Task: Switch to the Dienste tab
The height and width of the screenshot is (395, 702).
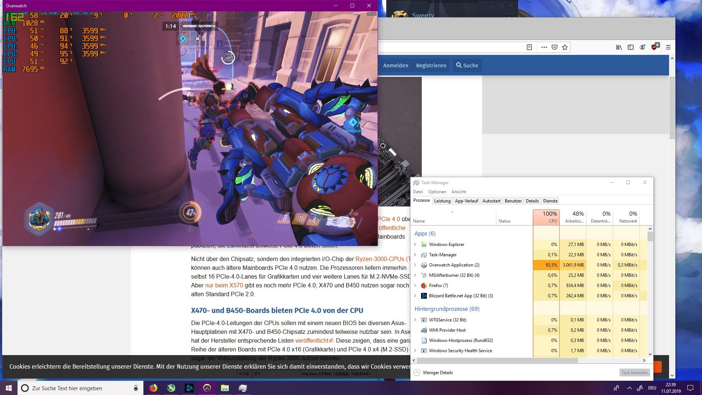Action: point(550,201)
